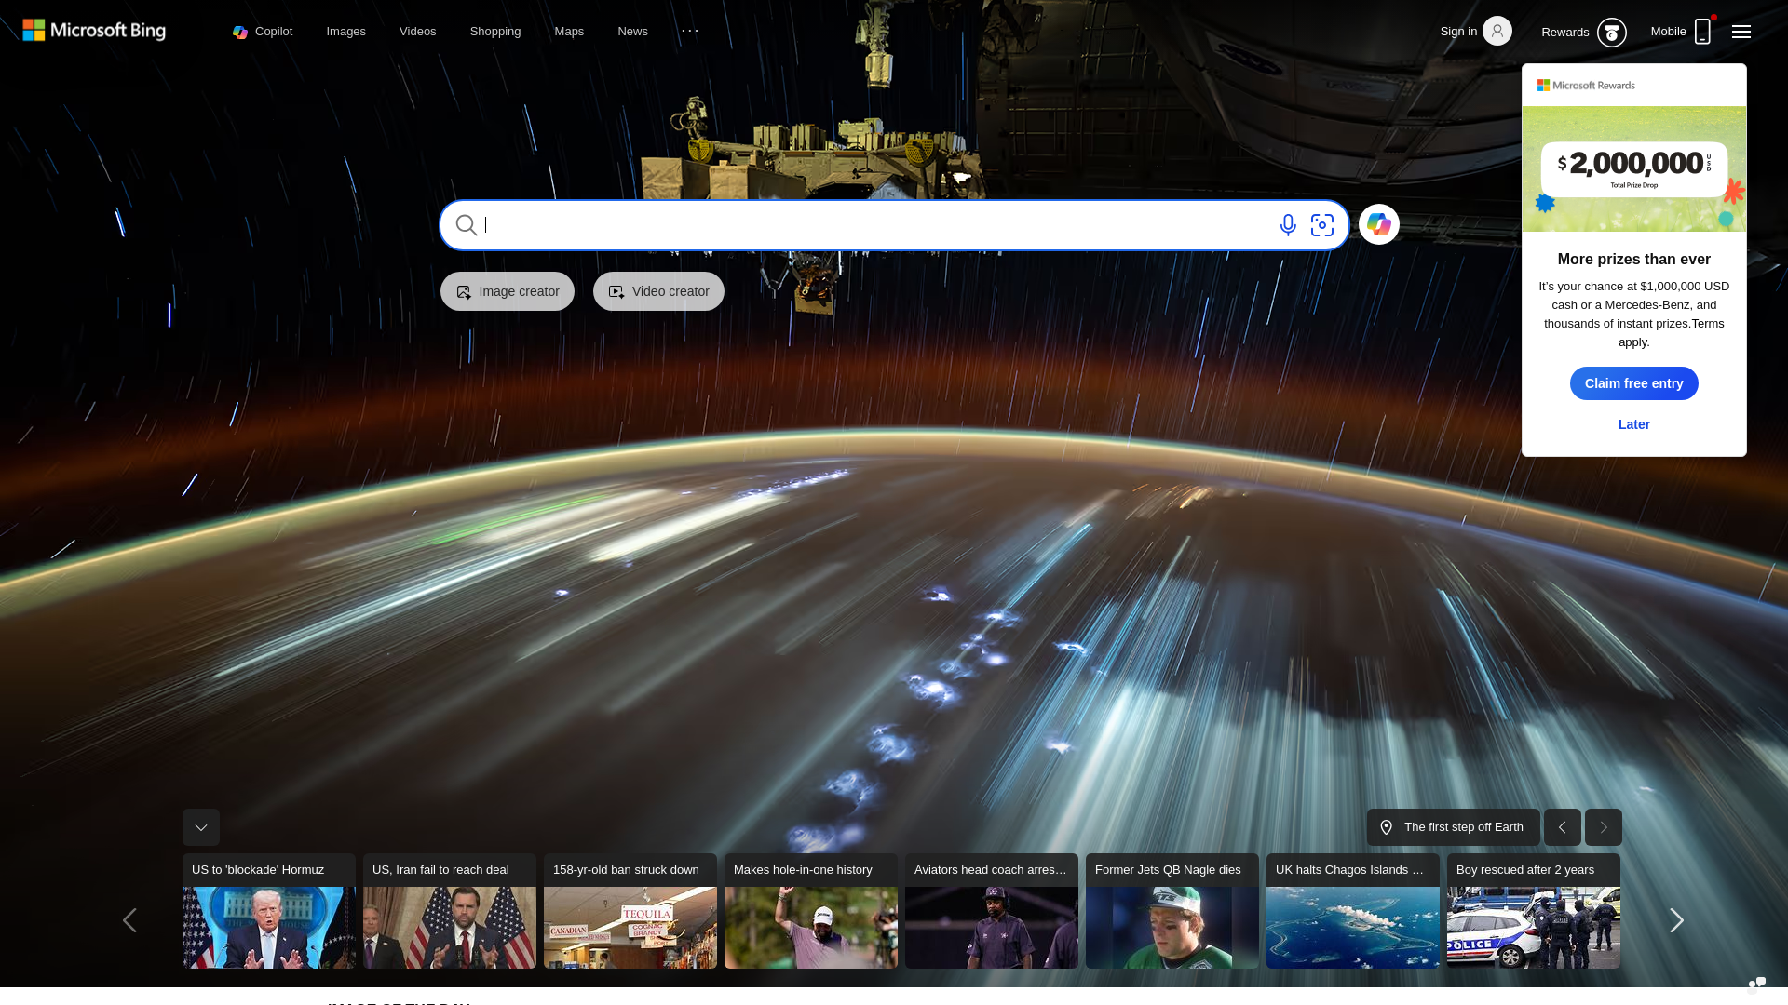Open 'UK halts Chagos Islands' headline
Screen dimensions: 1788x1005
(x=1349, y=870)
